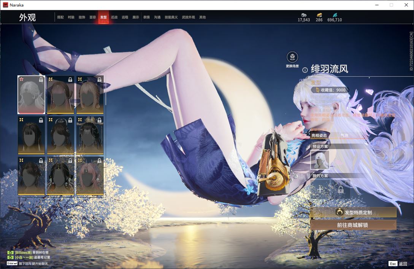
Task: Click the chat channel icon beside [Billows涛]
Action: coord(10,253)
